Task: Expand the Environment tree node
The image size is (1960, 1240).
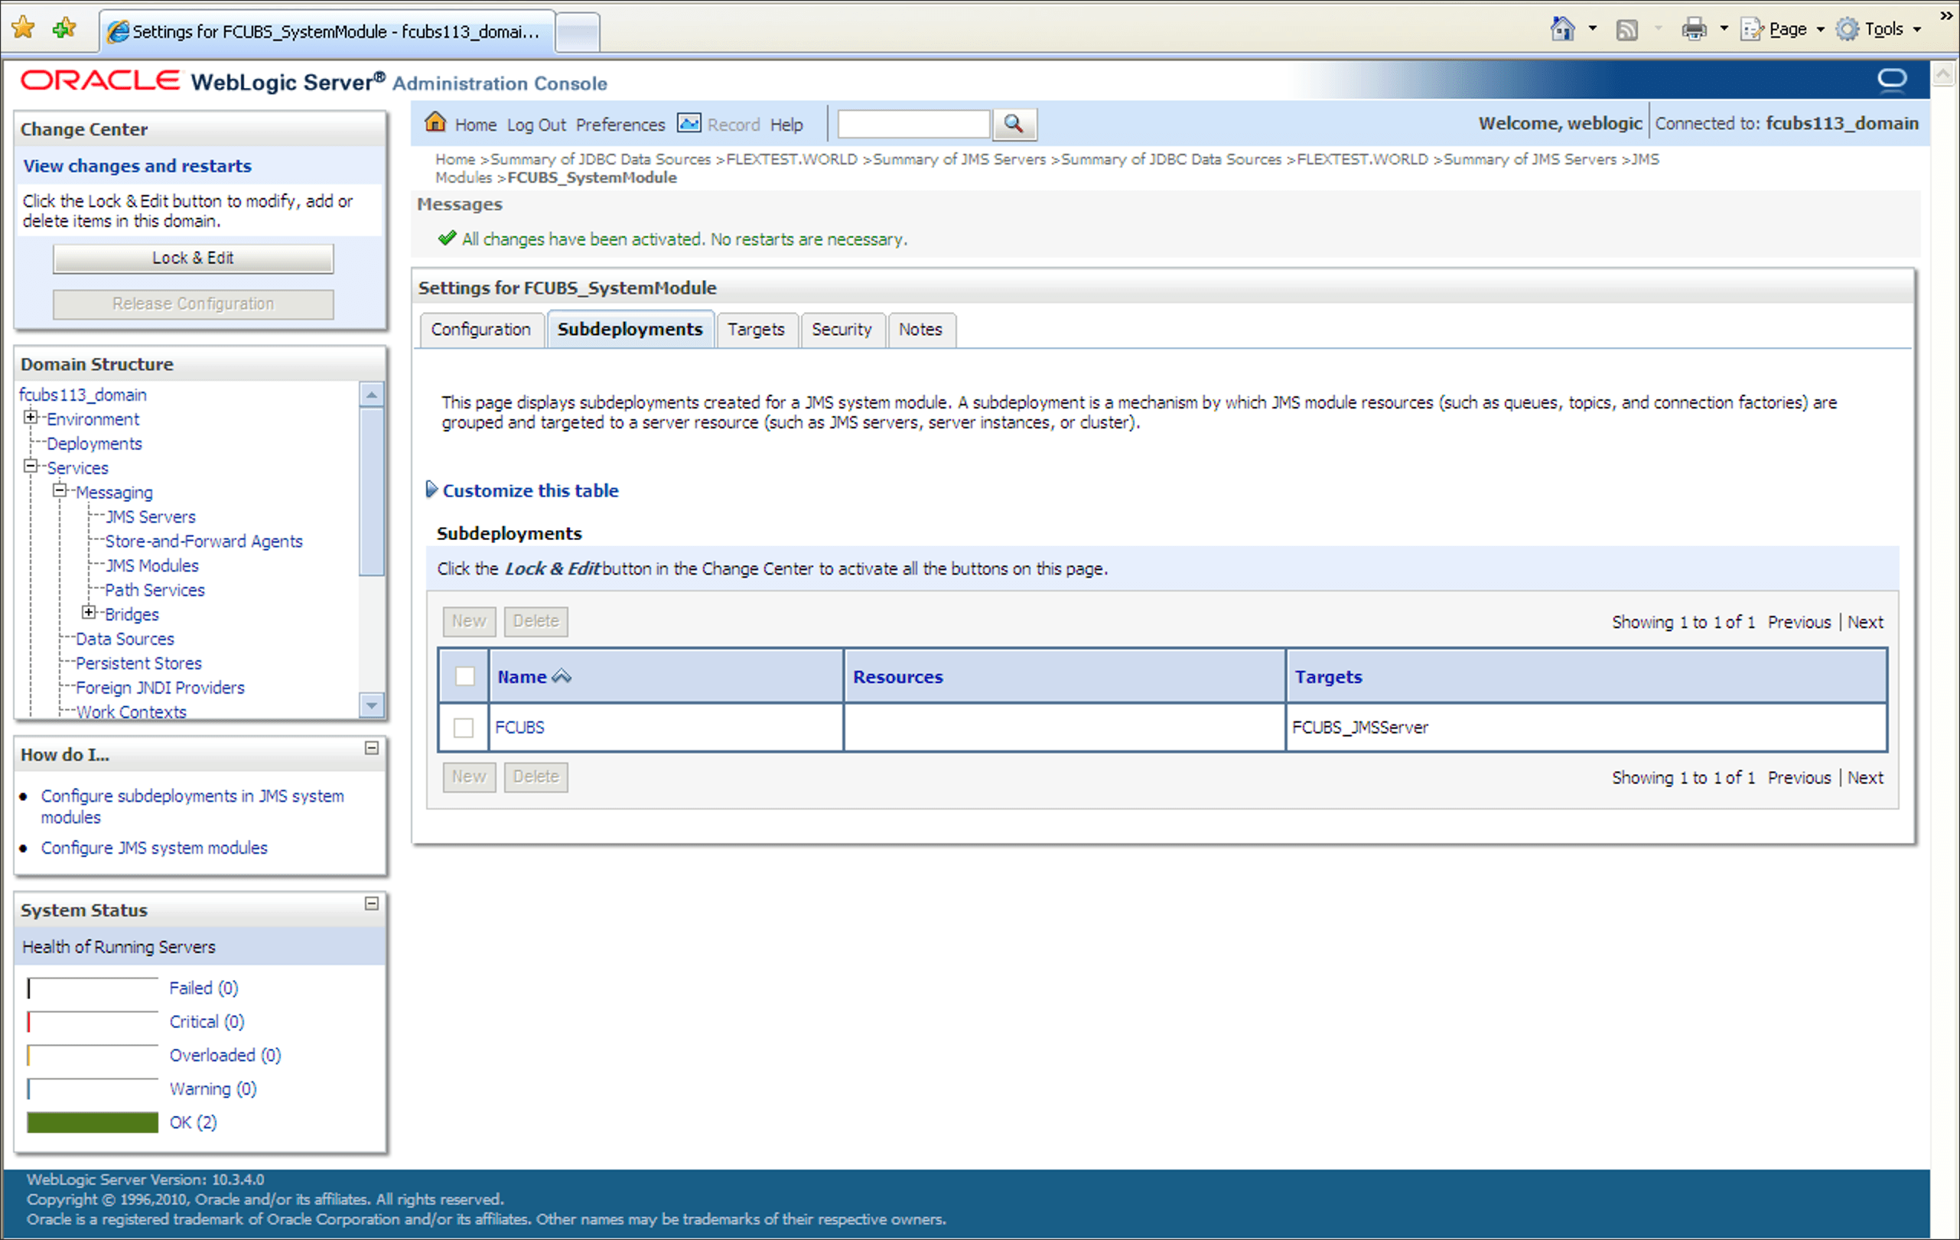Action: (x=31, y=418)
